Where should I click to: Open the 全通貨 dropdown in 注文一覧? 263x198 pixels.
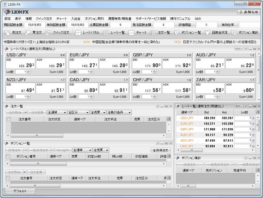coord(57,112)
